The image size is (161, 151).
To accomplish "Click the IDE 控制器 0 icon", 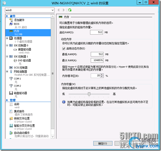I will [11, 45].
